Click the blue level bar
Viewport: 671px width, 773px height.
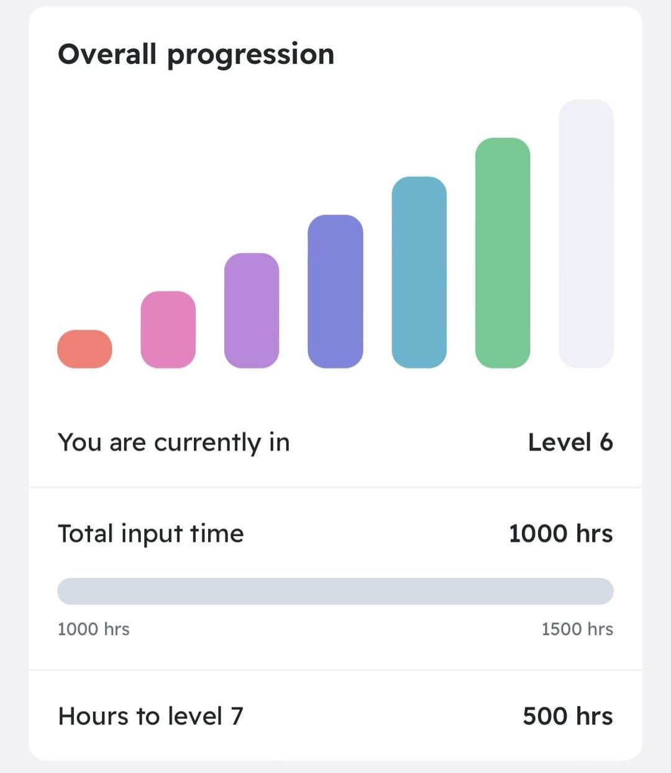[x=419, y=272]
